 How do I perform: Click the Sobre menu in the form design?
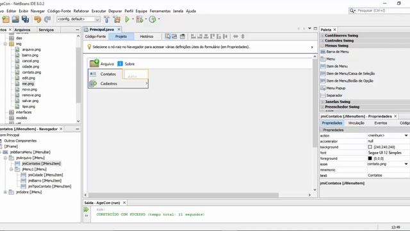pyautogui.click(x=126, y=64)
